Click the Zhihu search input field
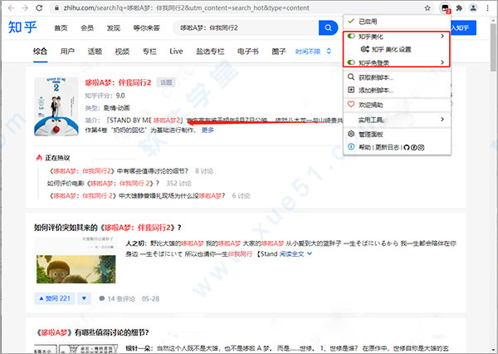Viewport: 498px width, 354px height. [247, 27]
